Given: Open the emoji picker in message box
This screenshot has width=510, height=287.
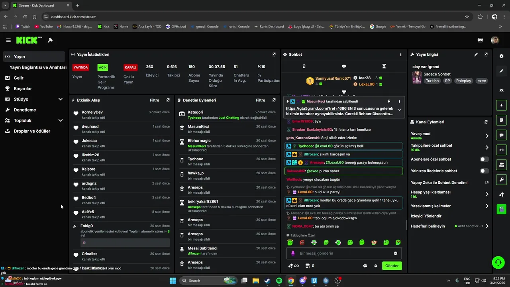Looking at the screenshot, I should coord(395,253).
